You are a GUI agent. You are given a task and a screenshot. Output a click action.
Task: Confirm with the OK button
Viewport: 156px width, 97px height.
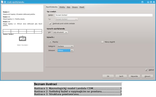108,76
